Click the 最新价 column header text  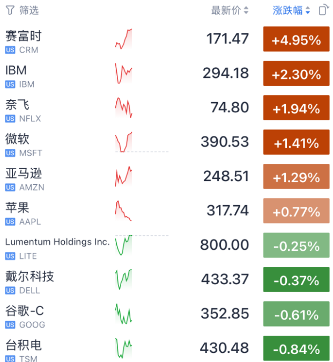click(x=226, y=10)
